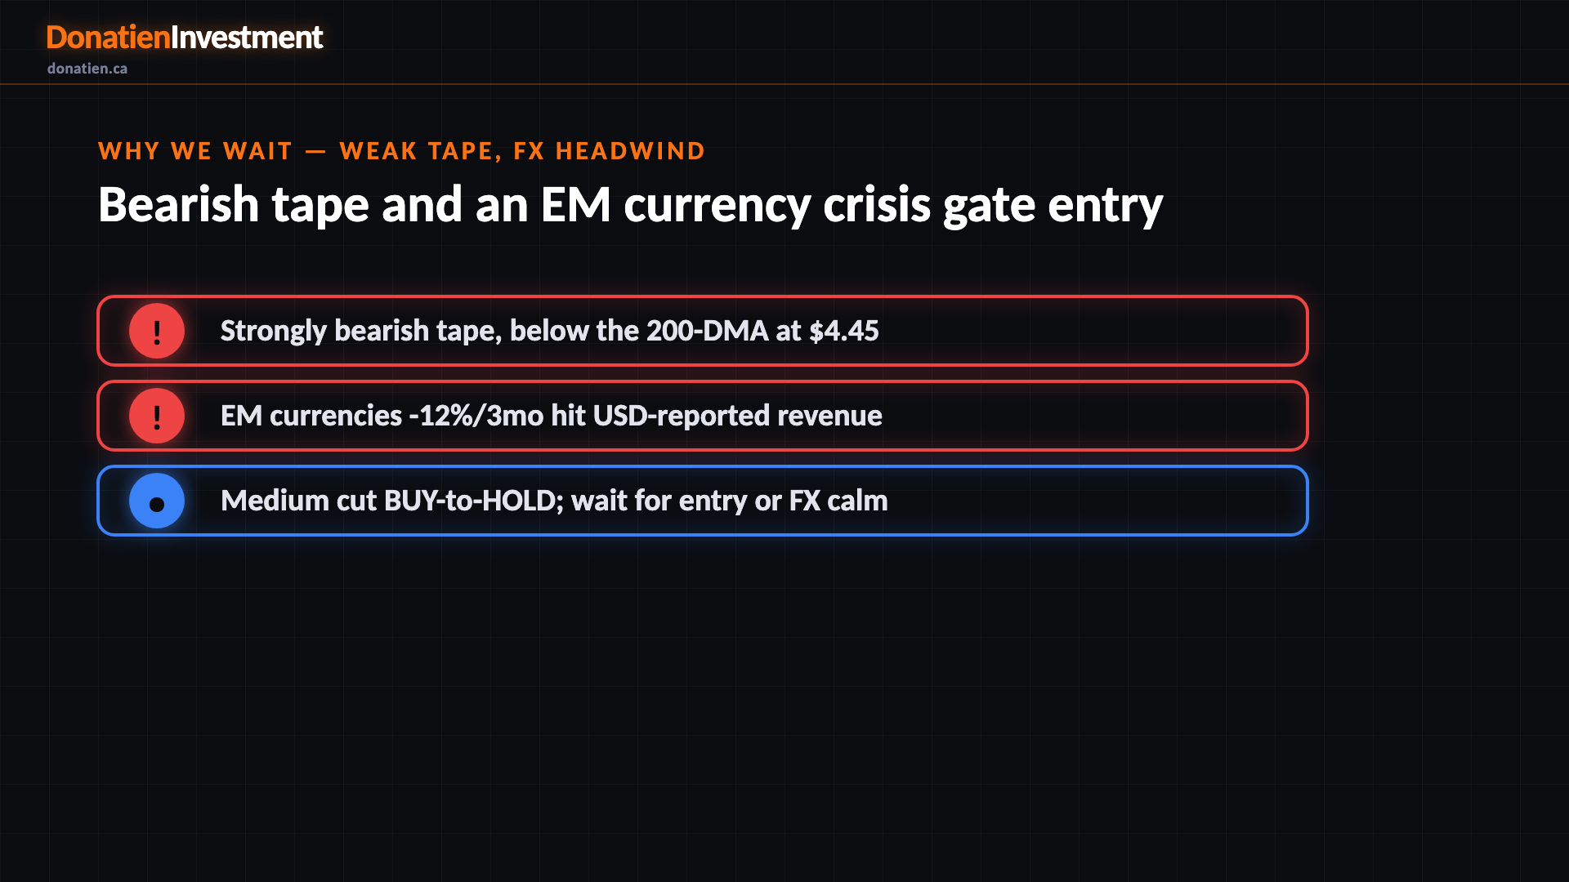Select the 'Bearish tape' slide title
This screenshot has height=882, width=1569.
pos(630,205)
